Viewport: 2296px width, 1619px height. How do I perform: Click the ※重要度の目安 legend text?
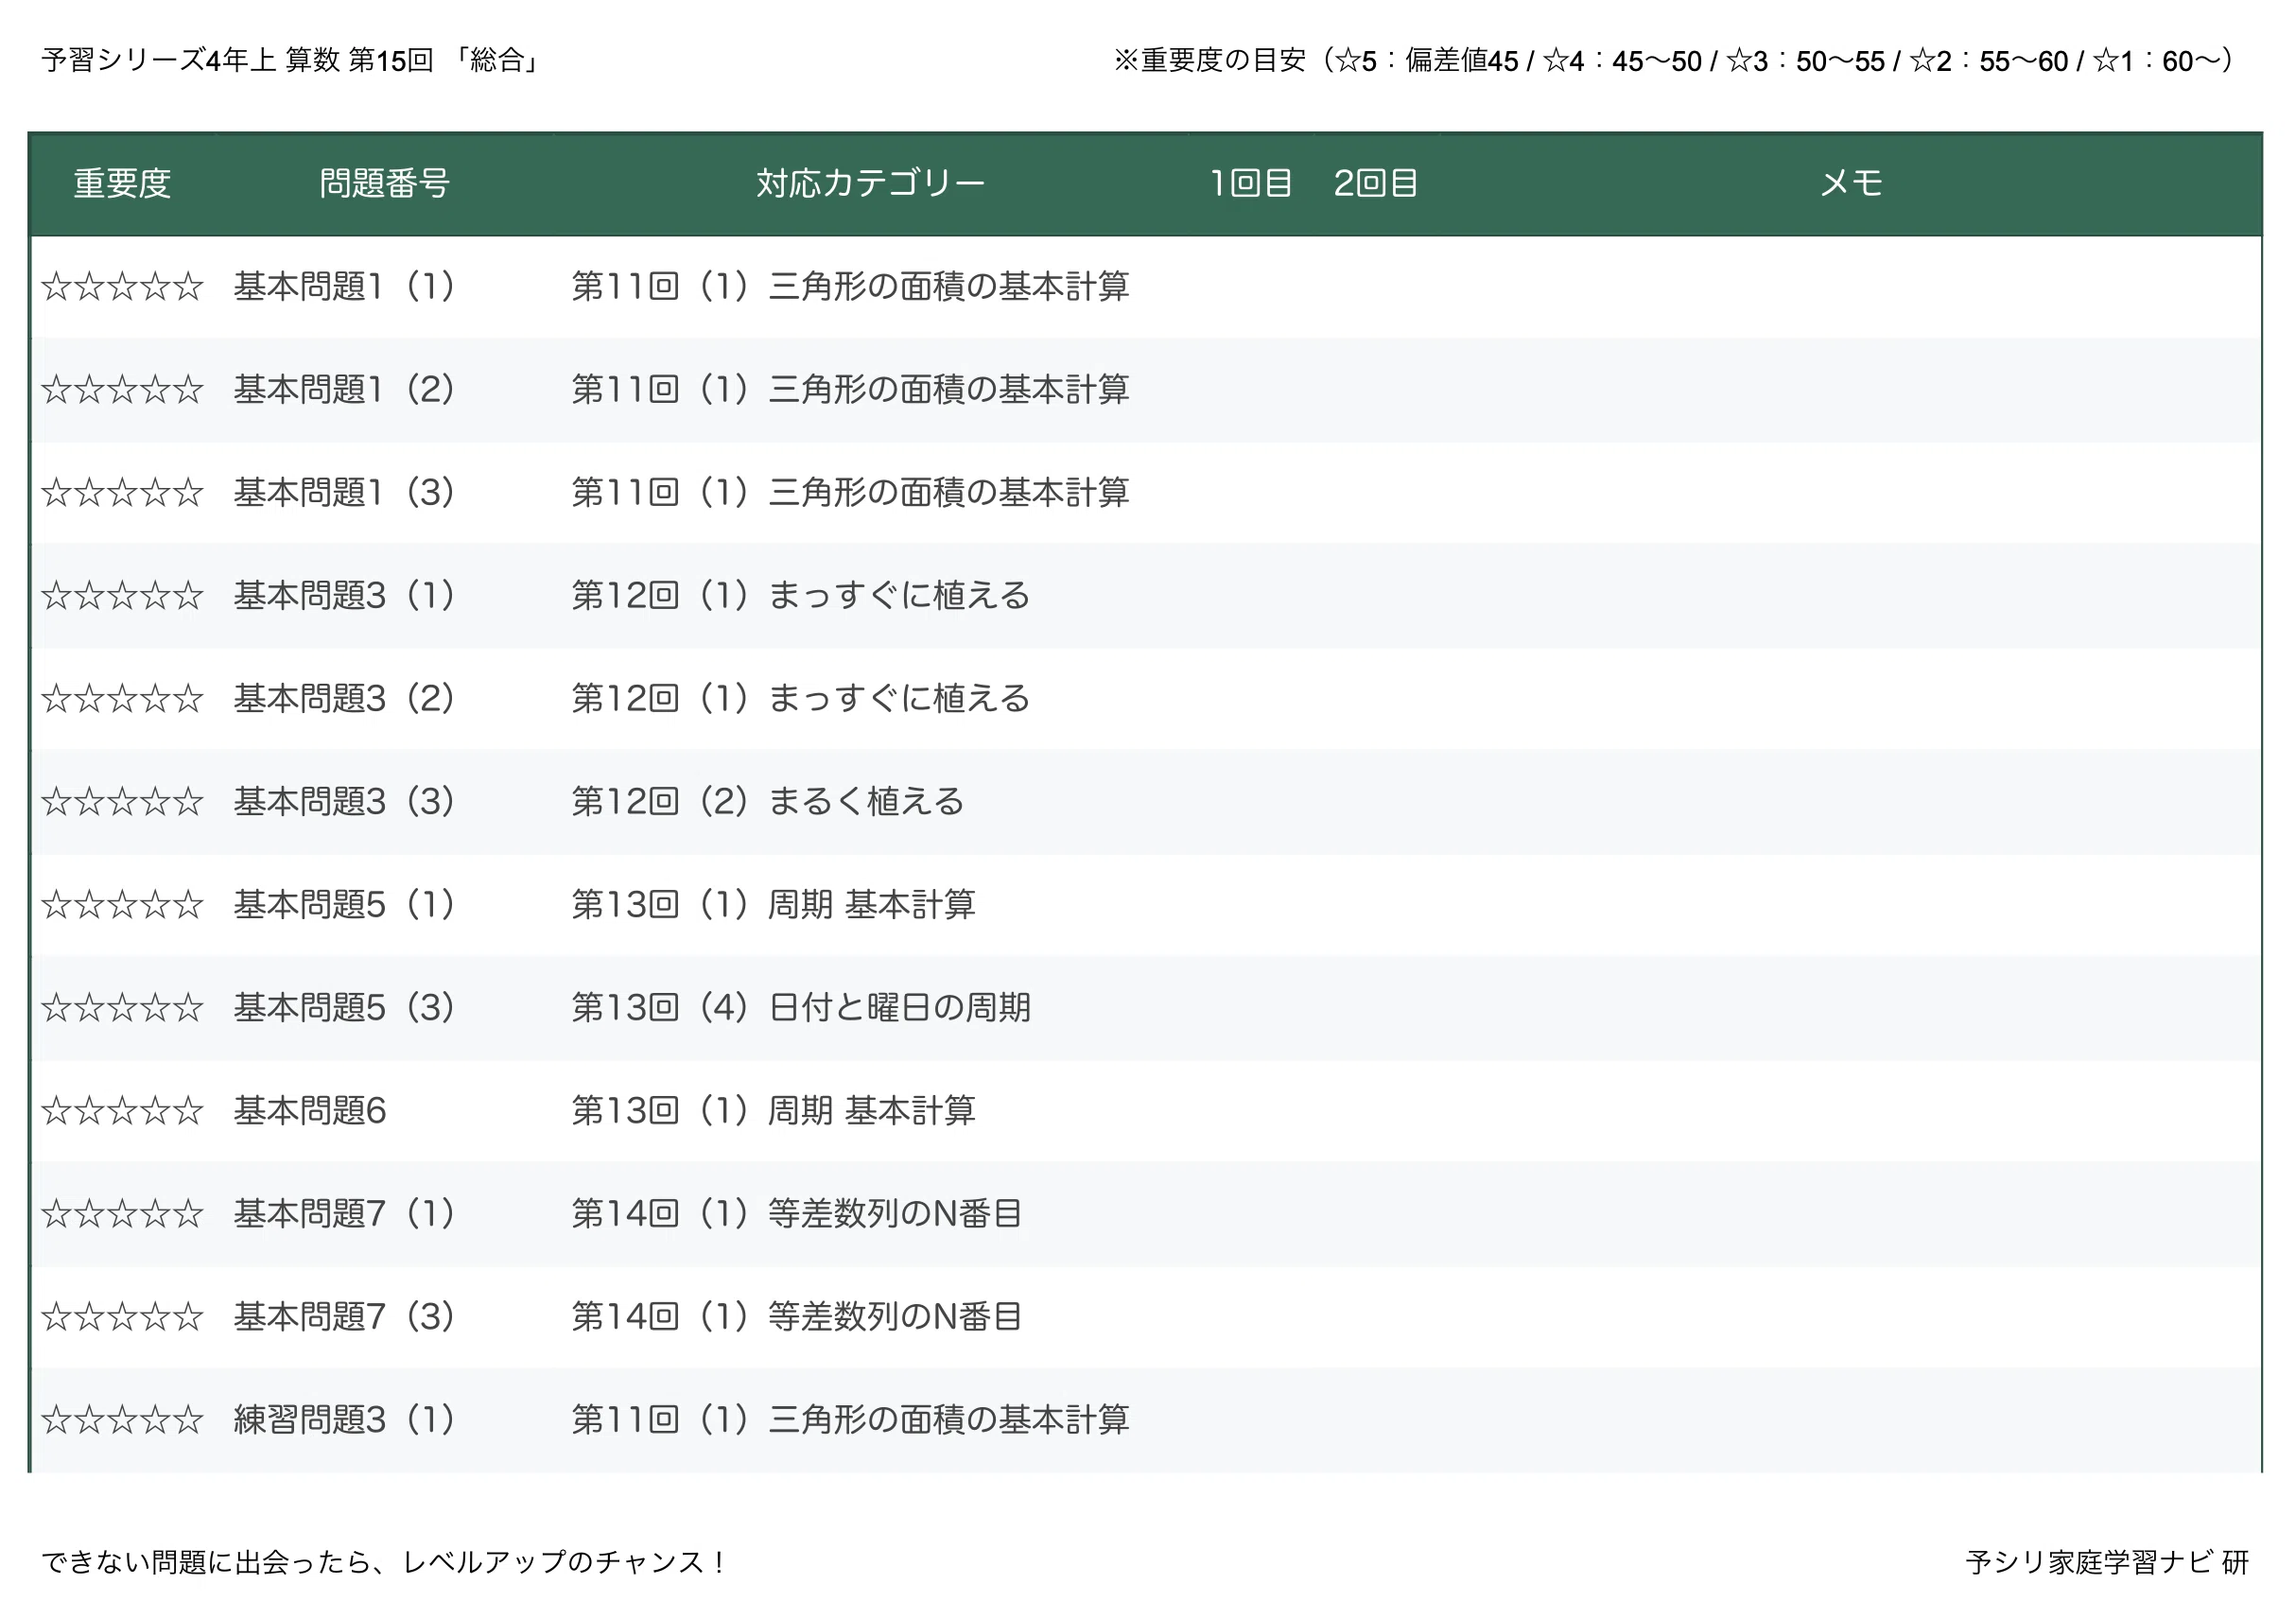tap(1675, 61)
